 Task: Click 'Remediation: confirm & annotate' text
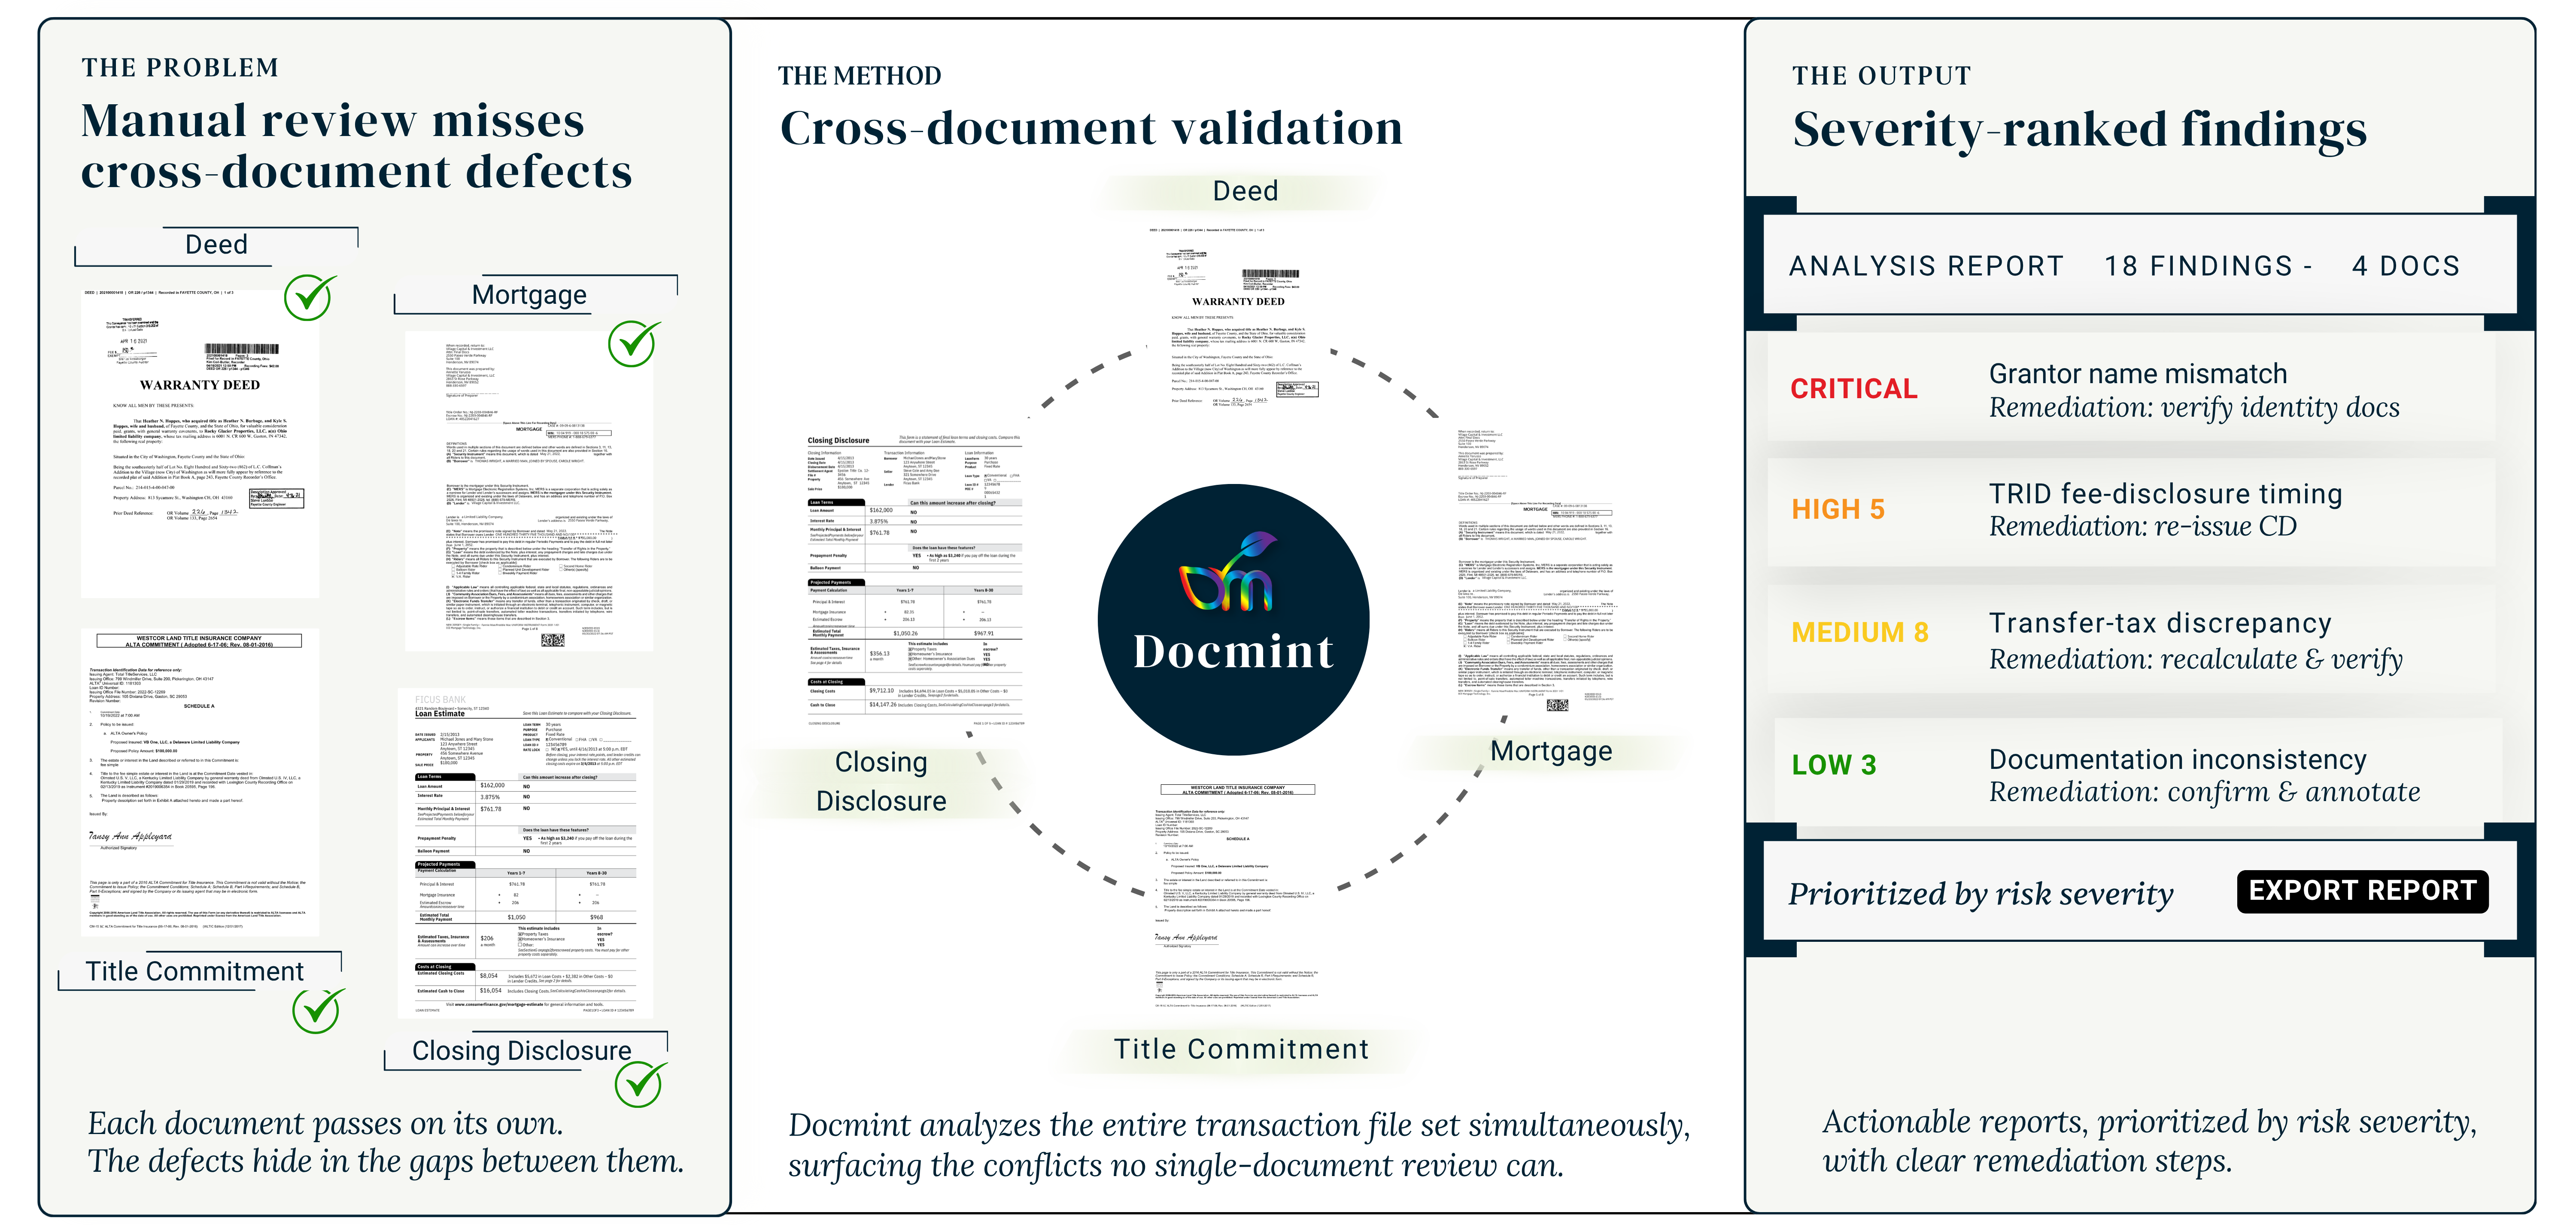click(x=2204, y=792)
